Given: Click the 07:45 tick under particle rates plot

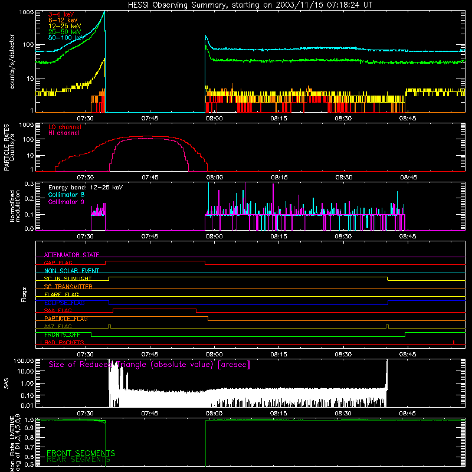Looking at the screenshot, I should (x=150, y=178).
